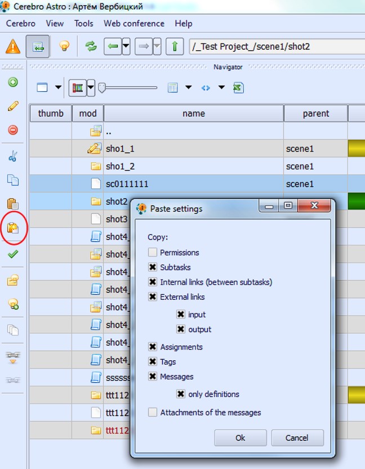Go back with the green left arrow

[113, 46]
